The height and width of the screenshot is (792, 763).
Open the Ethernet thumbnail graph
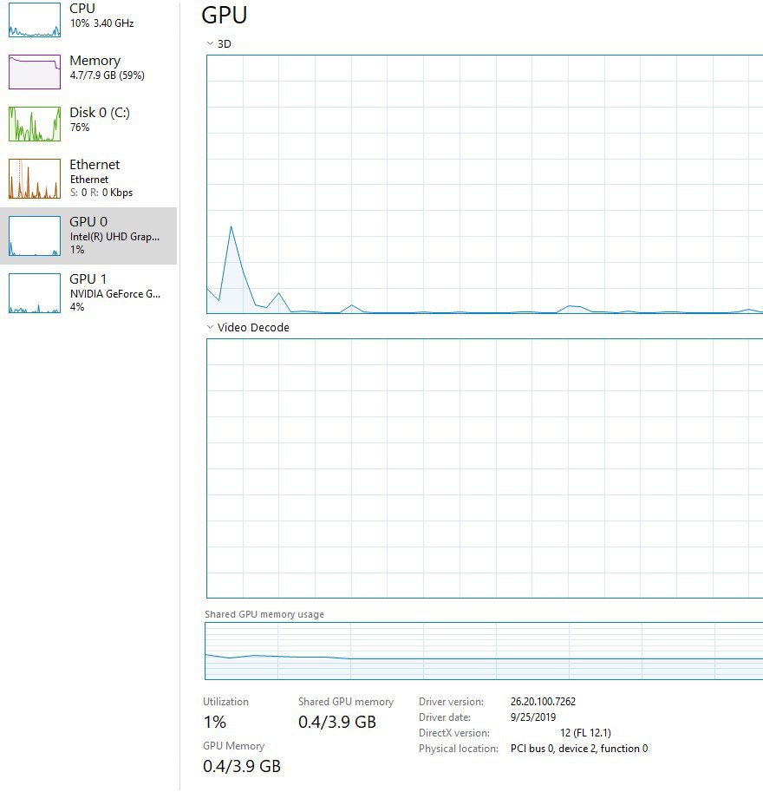coord(35,179)
